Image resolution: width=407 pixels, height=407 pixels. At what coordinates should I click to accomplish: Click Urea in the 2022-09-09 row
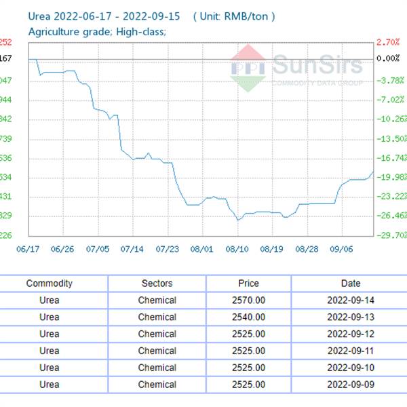point(50,385)
